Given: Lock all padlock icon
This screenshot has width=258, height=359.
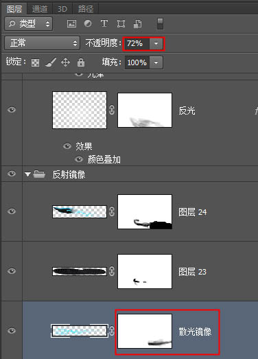Looking at the screenshot, I should point(80,62).
